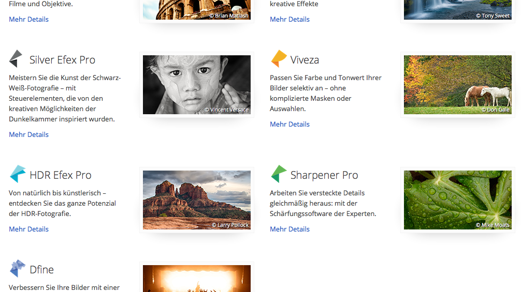
Task: Click the blue HDR Efex Pro logo icon
Action: coord(18,174)
